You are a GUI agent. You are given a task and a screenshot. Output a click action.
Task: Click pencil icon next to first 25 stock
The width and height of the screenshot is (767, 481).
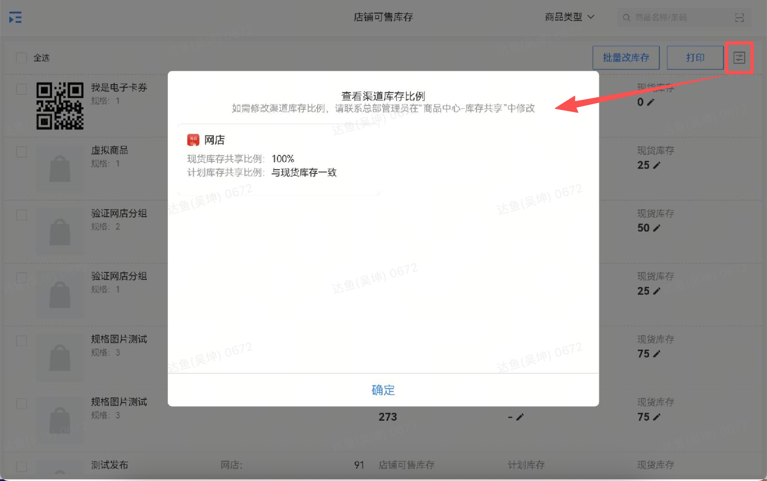[656, 165]
